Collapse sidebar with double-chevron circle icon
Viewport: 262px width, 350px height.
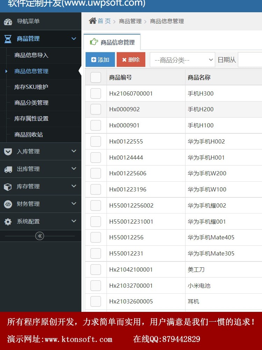(40, 236)
